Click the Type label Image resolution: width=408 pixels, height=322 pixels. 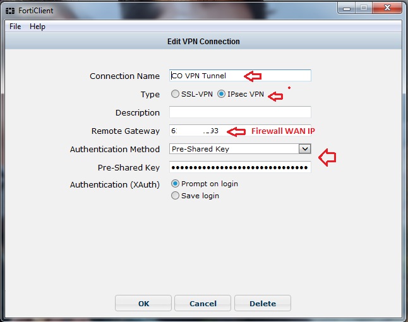pyautogui.click(x=150, y=95)
